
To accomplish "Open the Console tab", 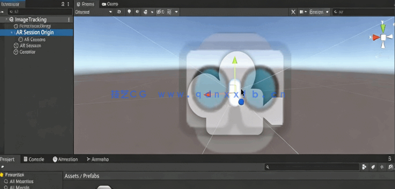I will pyautogui.click(x=34, y=159).
